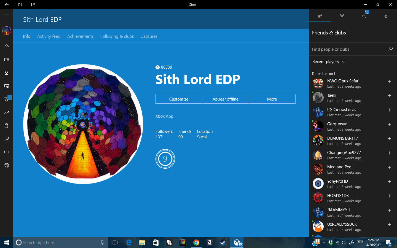Open the hamburger menu in the sidebar
This screenshot has width=397, height=248.
(x=7, y=16)
